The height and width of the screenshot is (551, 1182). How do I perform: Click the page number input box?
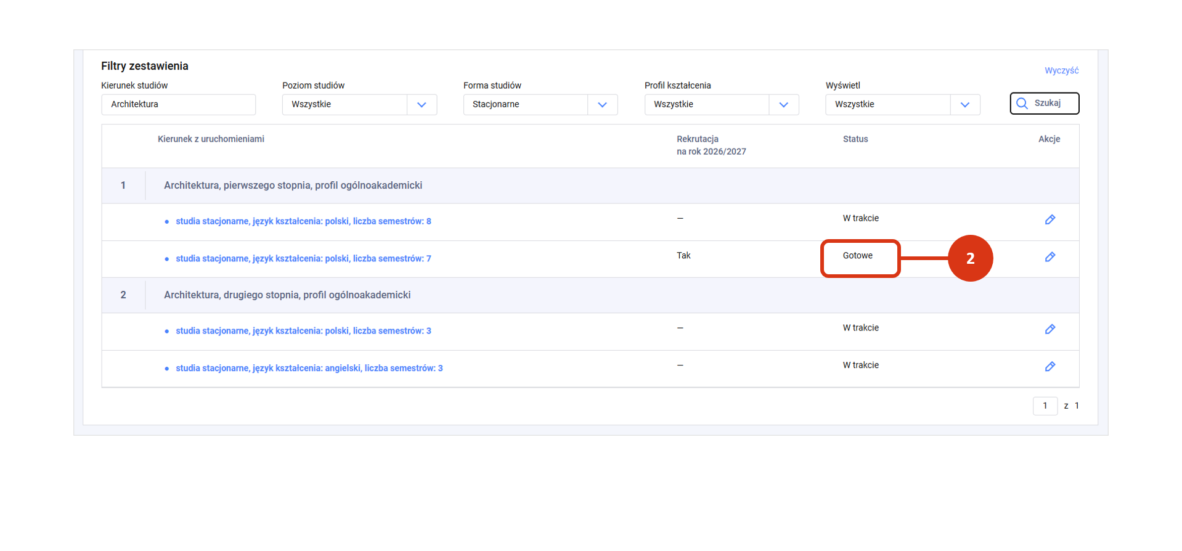coord(1045,406)
